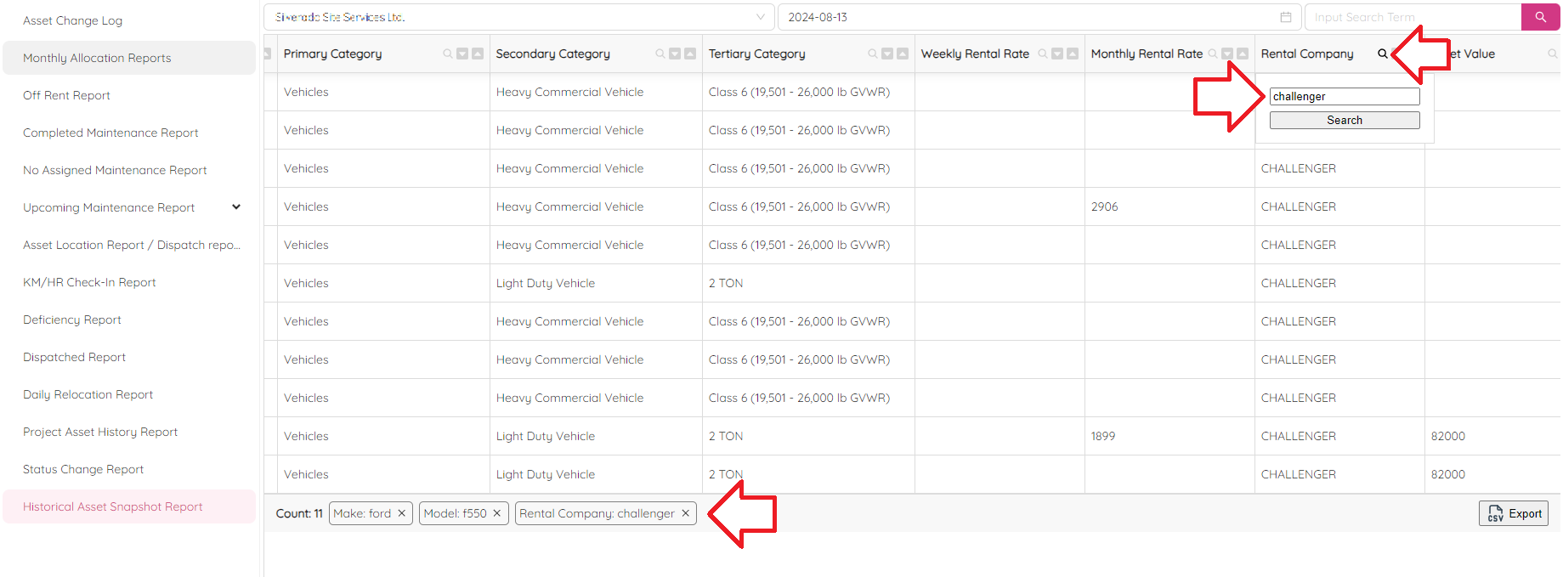Click Rental Company column search icon
This screenshot has height=577, width=1563.
1383,54
